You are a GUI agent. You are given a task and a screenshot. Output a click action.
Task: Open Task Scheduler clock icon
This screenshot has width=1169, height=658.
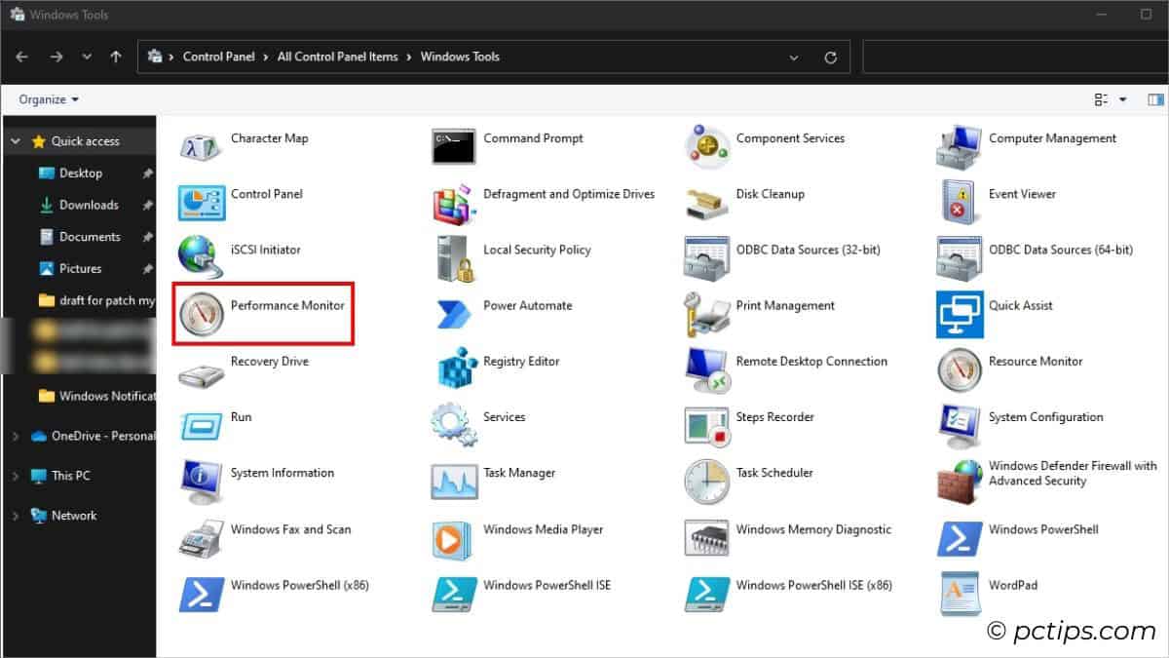(x=707, y=482)
